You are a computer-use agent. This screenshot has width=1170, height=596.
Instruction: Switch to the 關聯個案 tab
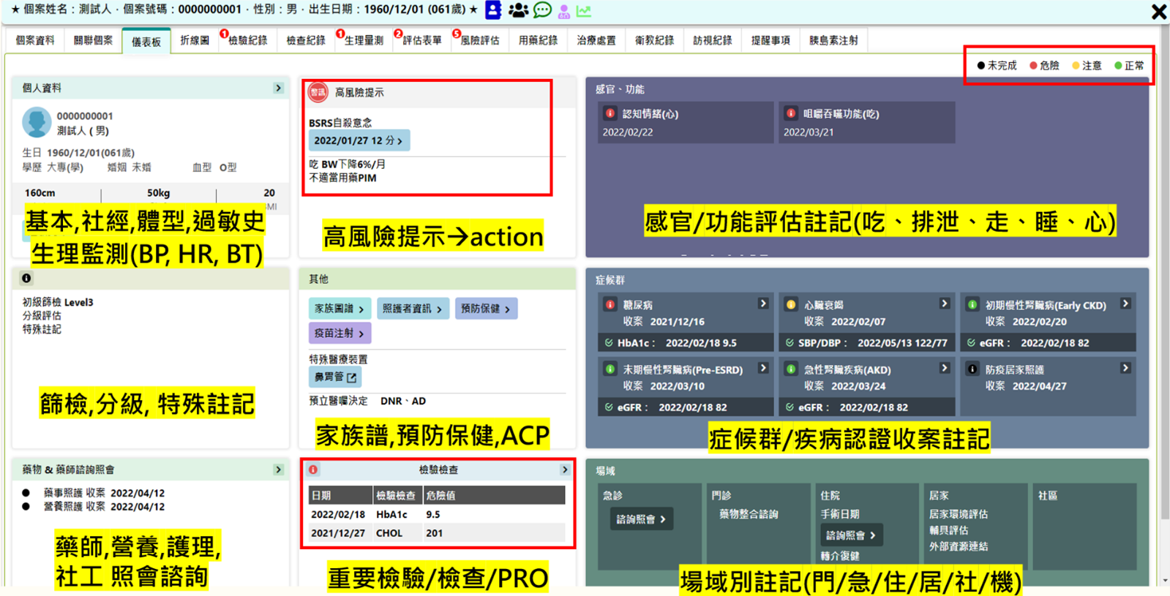point(93,40)
